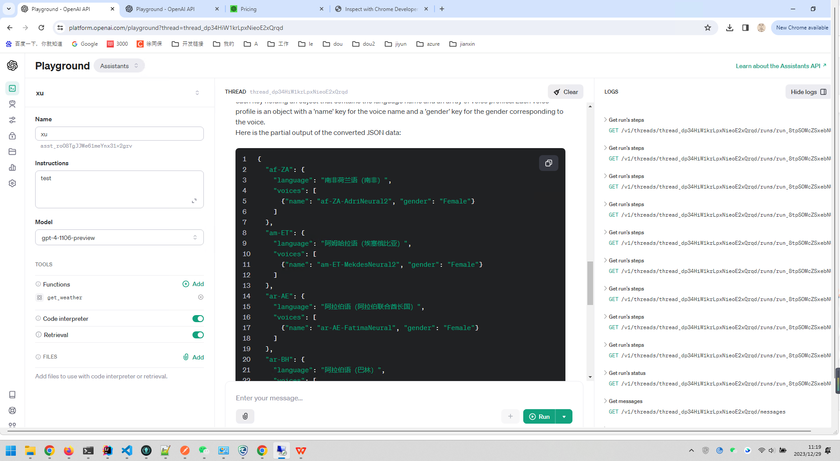Viewport: 840px width, 461px height.
Task: Click the assistant ID under Name
Action: (x=86, y=146)
